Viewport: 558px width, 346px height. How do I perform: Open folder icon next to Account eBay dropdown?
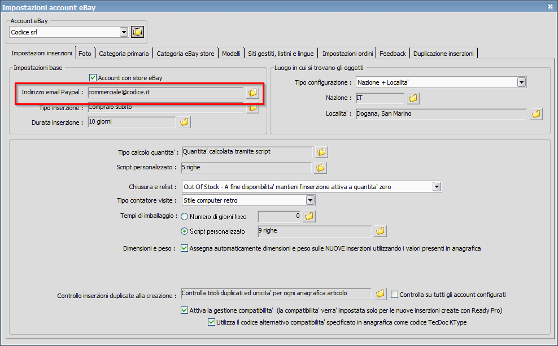(x=137, y=32)
